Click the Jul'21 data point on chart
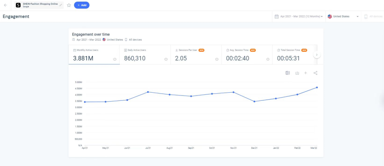Screen dimensions: 384x166 click(148, 92)
